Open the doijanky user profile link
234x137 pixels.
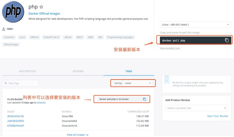click(x=41, y=102)
